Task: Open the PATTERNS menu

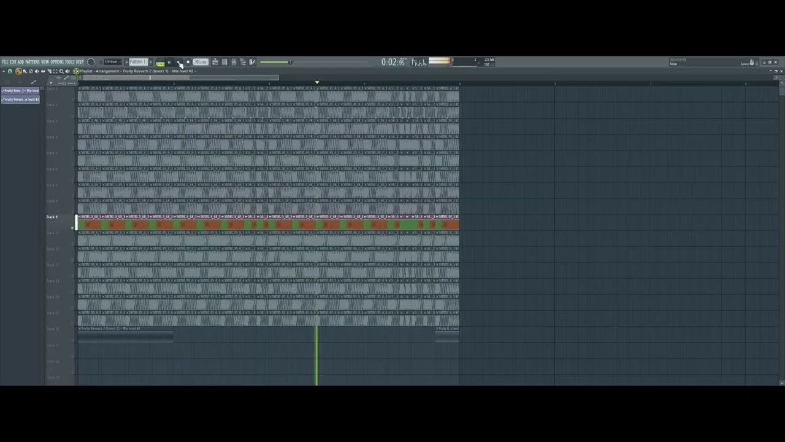Action: click(33, 62)
